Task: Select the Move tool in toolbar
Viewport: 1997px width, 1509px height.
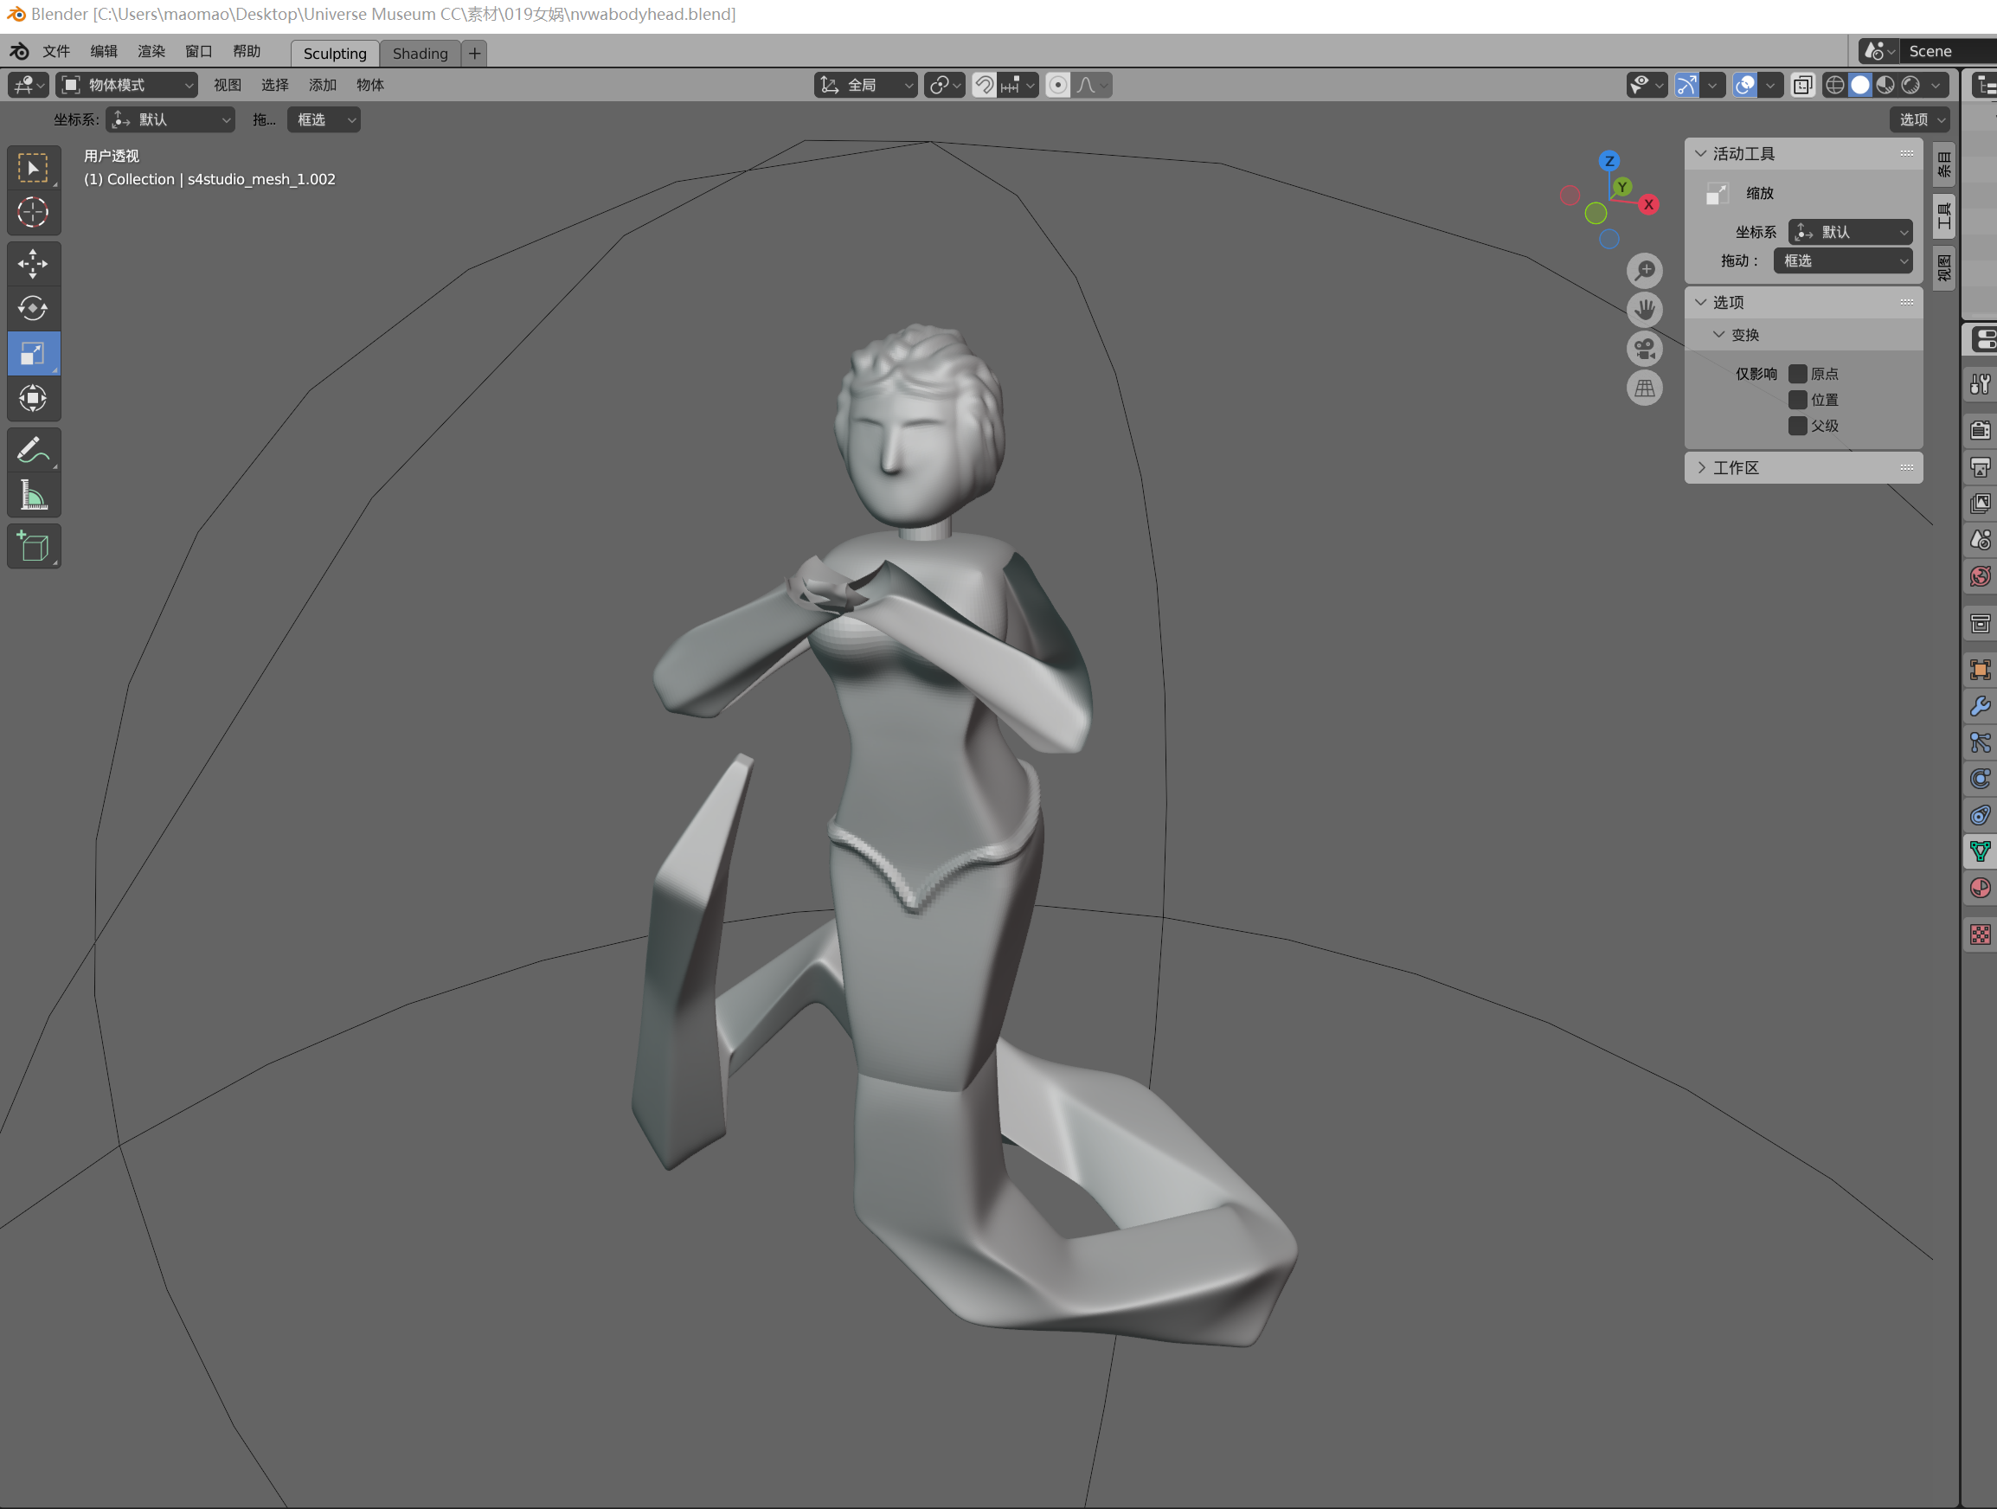Action: point(34,264)
